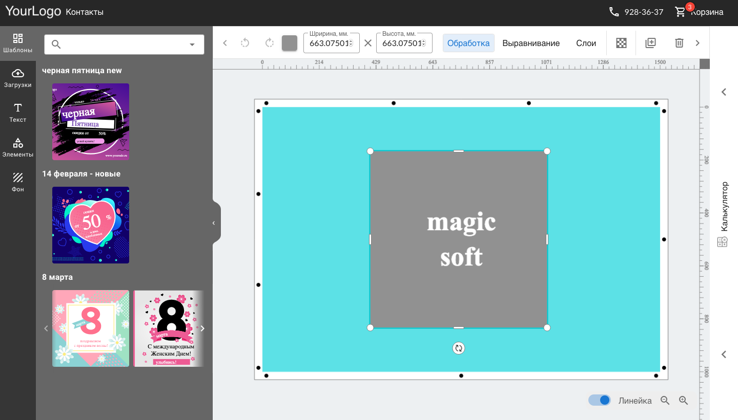Delete the selected object with trash icon
Screen dimensions: 738x420
click(679, 43)
